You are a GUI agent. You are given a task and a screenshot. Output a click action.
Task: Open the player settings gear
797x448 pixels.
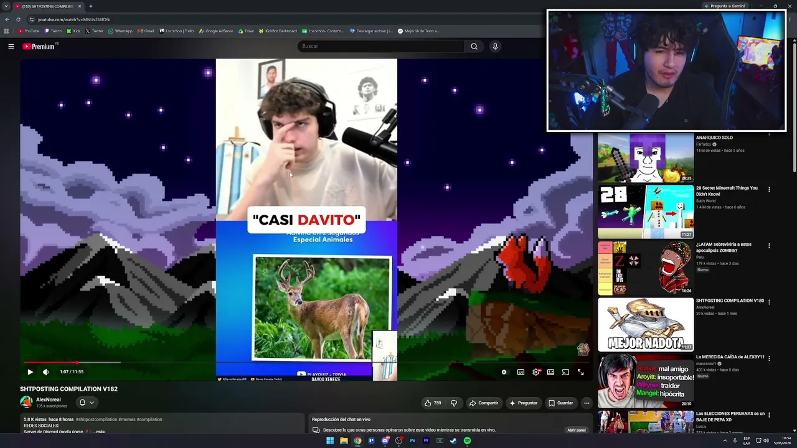535,372
